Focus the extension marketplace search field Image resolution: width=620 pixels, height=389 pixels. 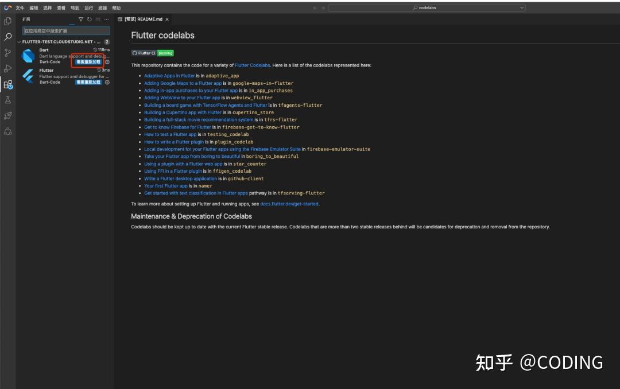(x=66, y=31)
